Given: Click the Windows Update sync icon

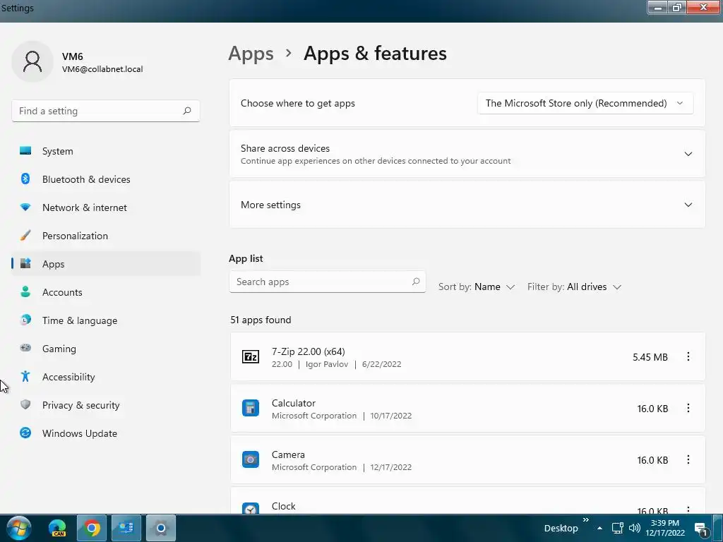Looking at the screenshot, I should pyautogui.click(x=25, y=433).
